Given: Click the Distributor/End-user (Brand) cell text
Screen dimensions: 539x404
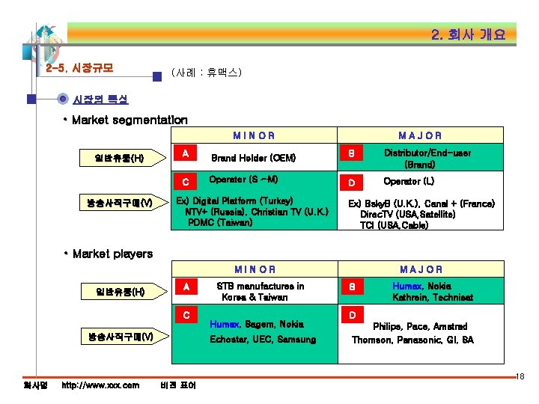Looking at the screenshot, I should [x=427, y=159].
